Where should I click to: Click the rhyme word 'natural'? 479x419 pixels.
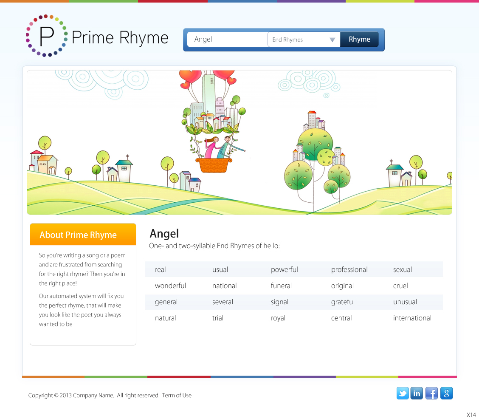tap(165, 318)
